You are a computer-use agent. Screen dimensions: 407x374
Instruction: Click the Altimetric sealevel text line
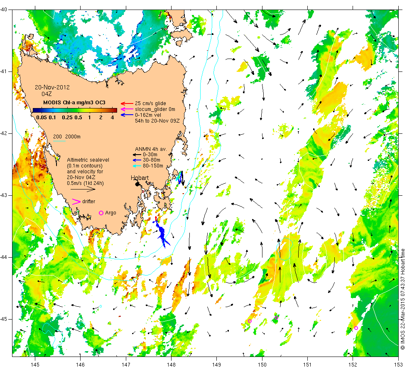[88, 160]
